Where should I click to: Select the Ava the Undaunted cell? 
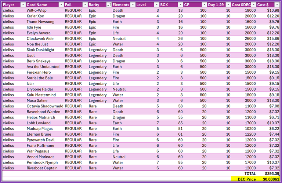tap(45, 67)
